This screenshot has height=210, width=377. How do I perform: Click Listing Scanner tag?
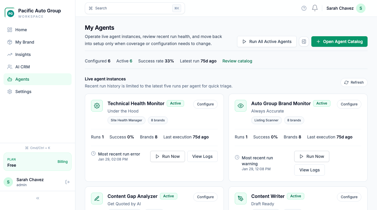click(x=266, y=120)
